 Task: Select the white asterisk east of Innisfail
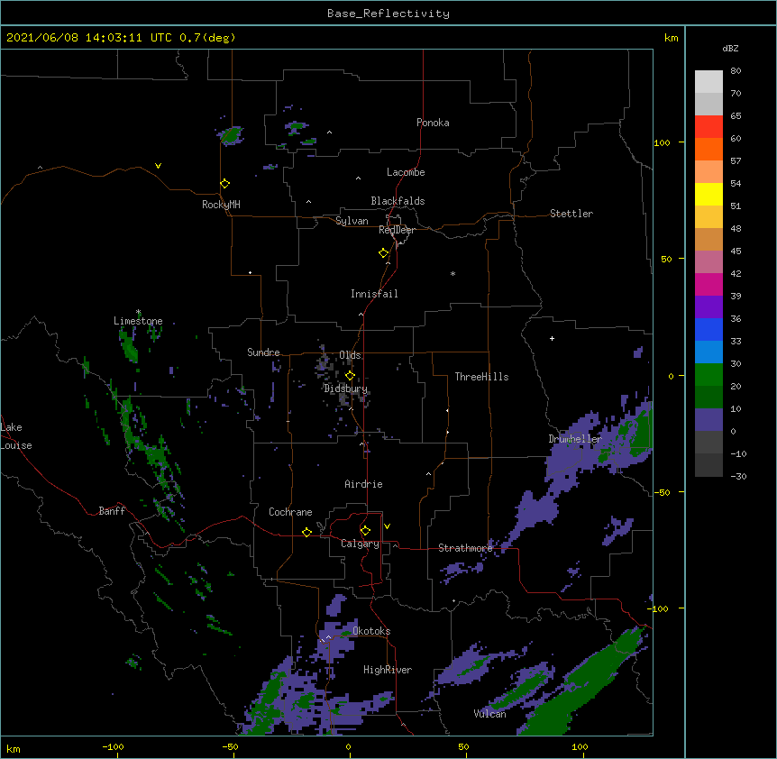[452, 273]
